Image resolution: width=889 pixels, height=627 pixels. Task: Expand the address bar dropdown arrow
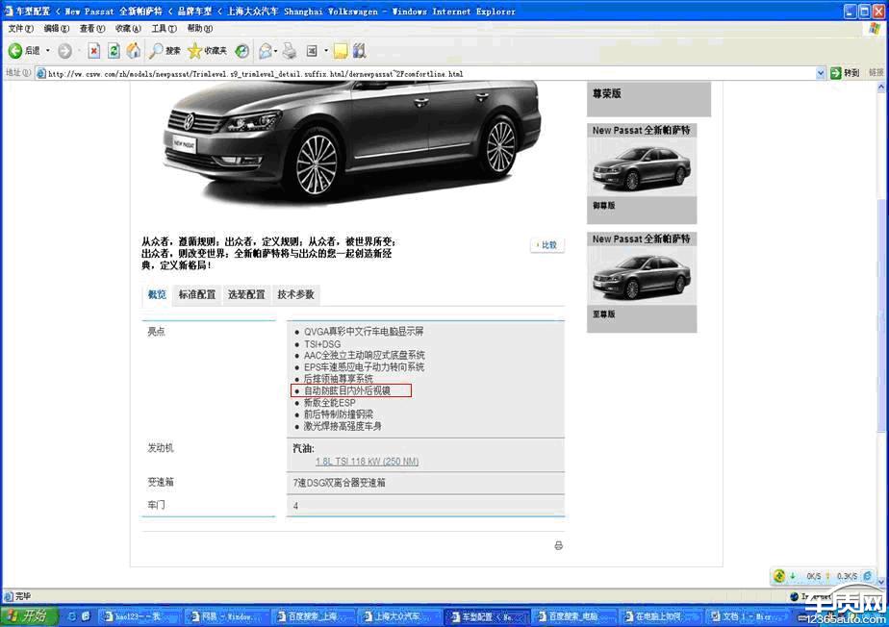pyautogui.click(x=821, y=74)
